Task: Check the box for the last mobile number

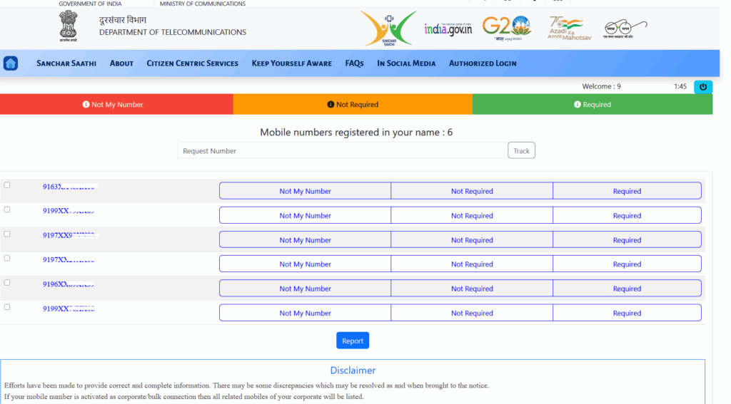Action: click(x=7, y=307)
